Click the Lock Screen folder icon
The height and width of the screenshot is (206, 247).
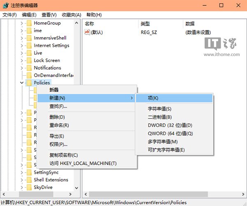tap(29, 61)
